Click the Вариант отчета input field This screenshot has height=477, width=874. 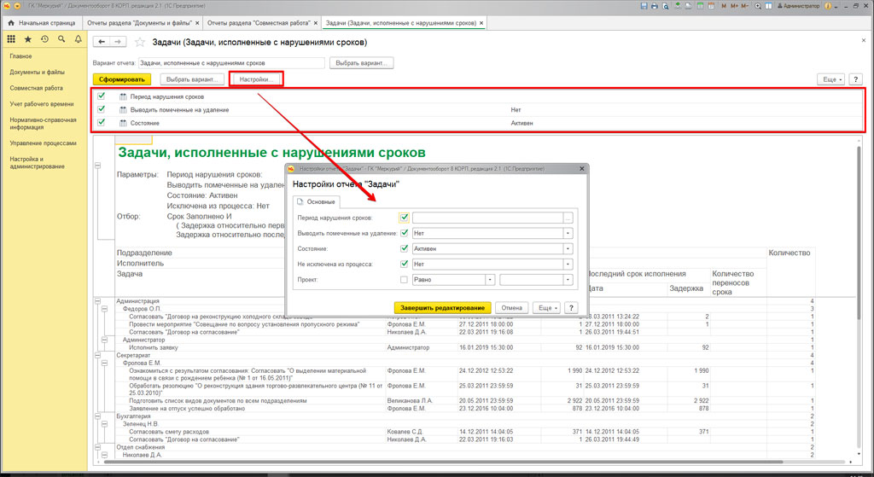230,62
